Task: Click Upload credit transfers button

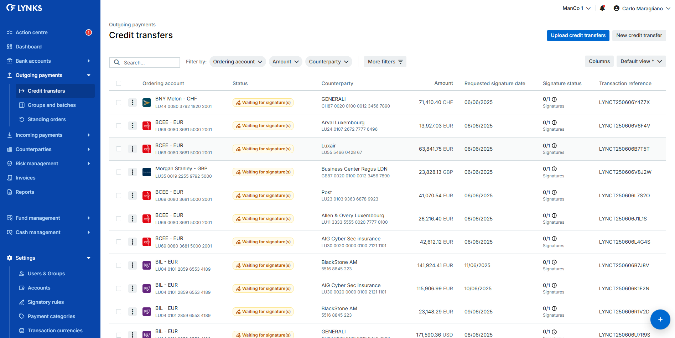Action: click(x=578, y=35)
